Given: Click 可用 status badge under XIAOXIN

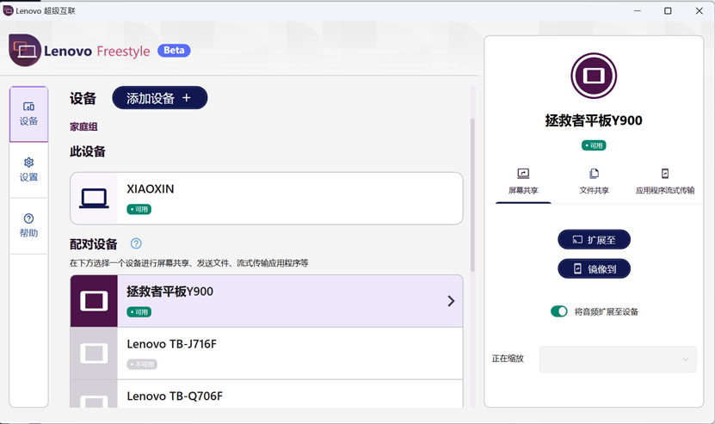Looking at the screenshot, I should [x=139, y=209].
